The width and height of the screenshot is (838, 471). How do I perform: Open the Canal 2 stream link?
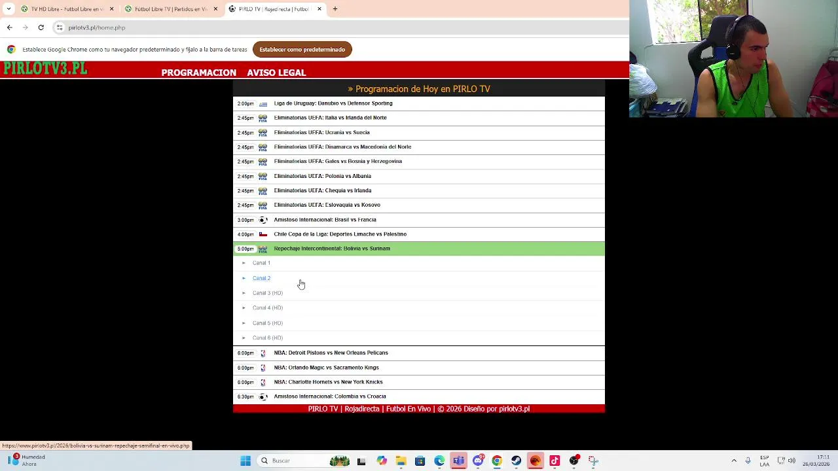261,278
